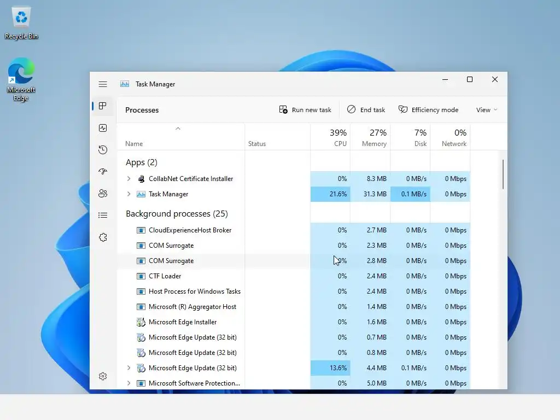Select Microsoft (R) Aggregator Host row

[x=294, y=307]
